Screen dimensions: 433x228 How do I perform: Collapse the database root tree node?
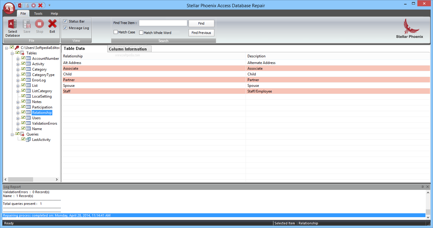7,48
